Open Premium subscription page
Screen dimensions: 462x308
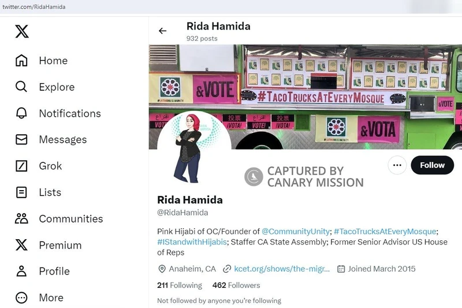click(49, 245)
